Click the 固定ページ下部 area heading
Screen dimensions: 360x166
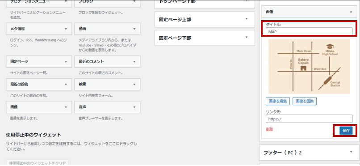click(175, 38)
